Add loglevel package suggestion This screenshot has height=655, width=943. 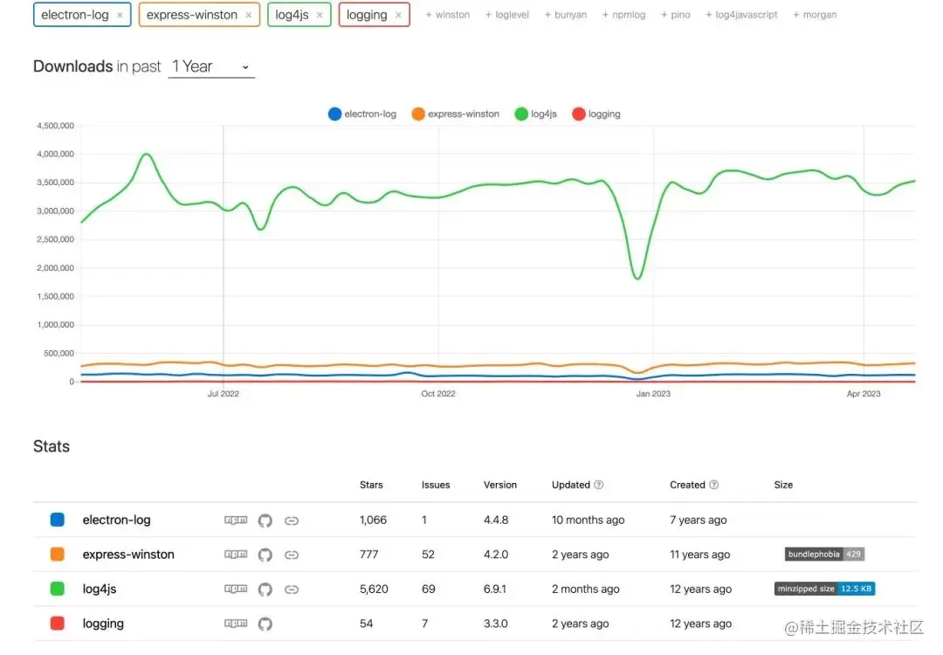[507, 15]
